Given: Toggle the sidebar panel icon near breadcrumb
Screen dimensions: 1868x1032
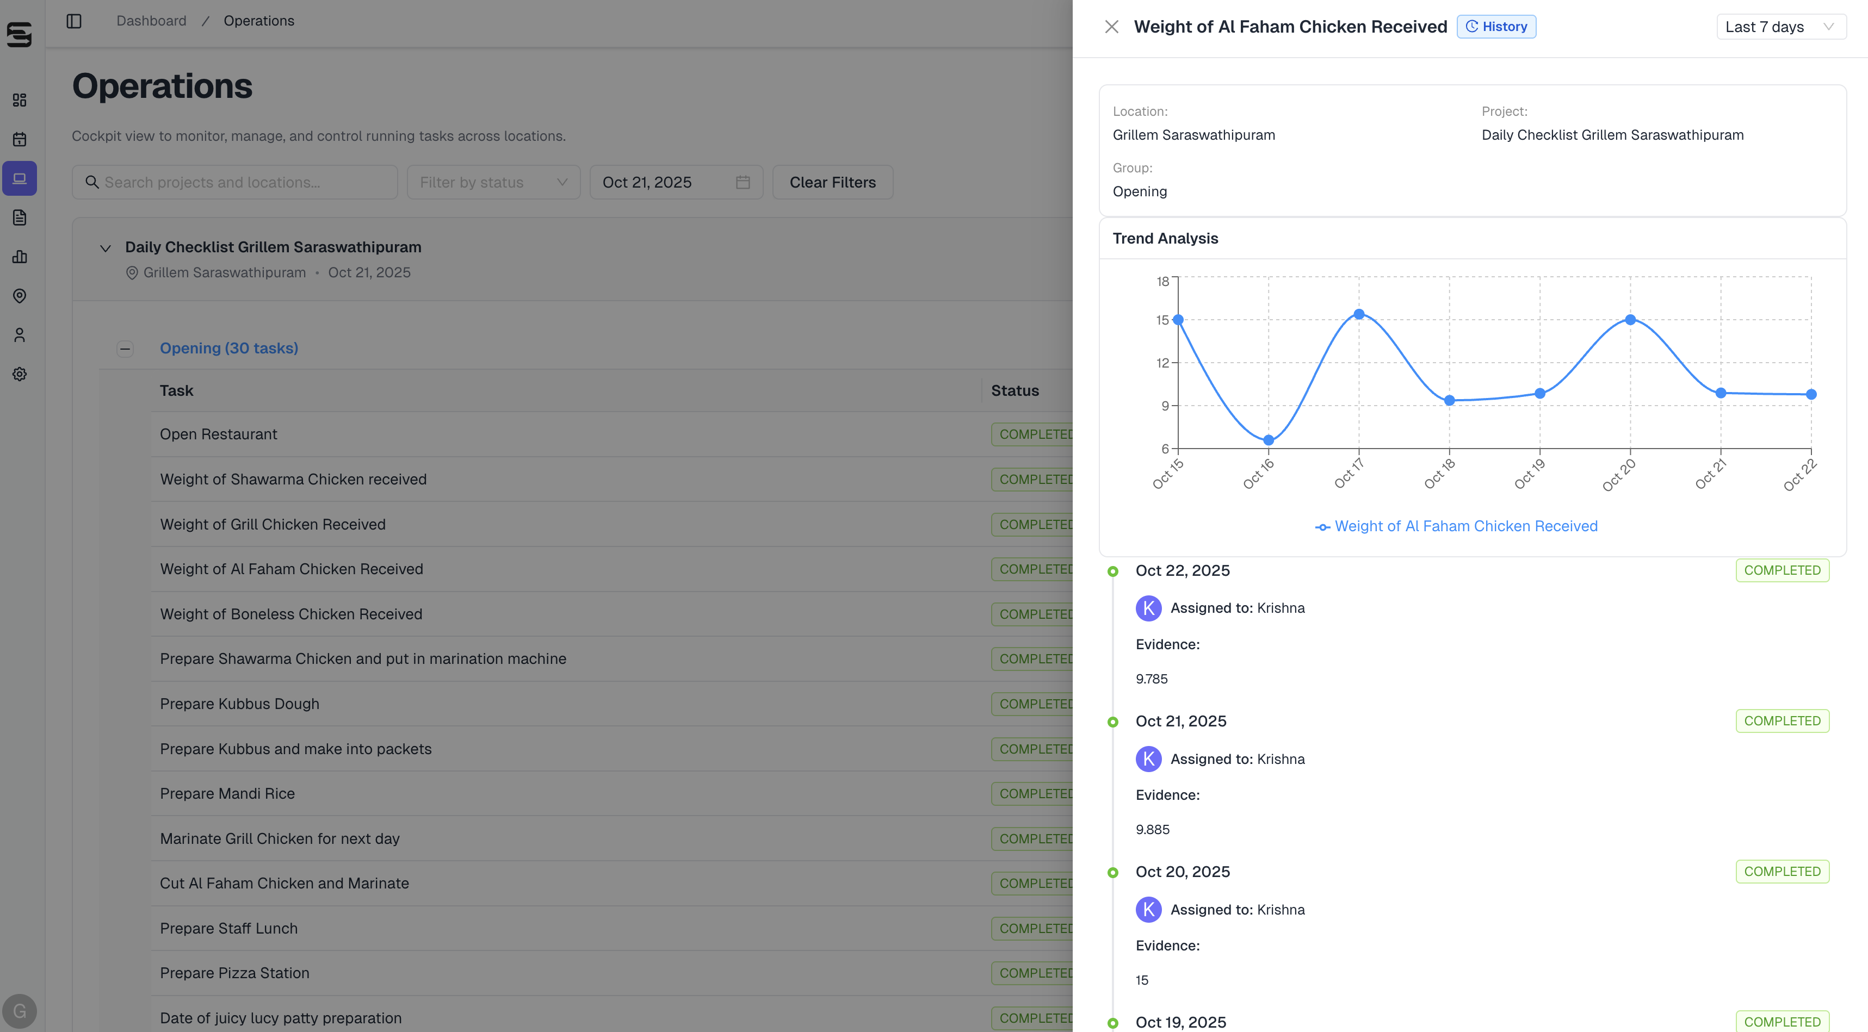Looking at the screenshot, I should click(74, 21).
